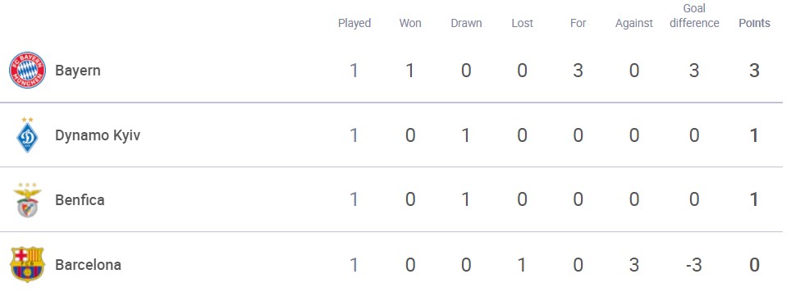This screenshot has width=800, height=297.
Task: Click the Played column header
Action: click(x=354, y=24)
